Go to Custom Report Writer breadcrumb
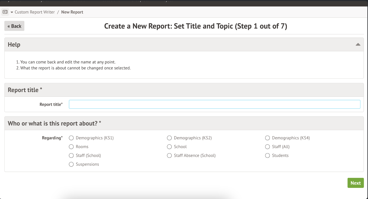The height and width of the screenshot is (199, 368). (35, 12)
